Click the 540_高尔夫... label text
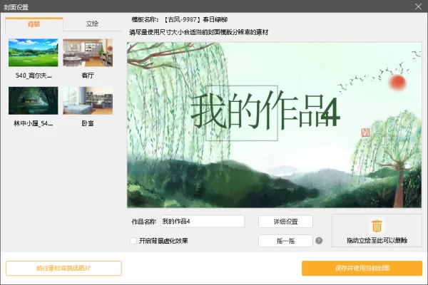428x285 pixels. [34, 76]
